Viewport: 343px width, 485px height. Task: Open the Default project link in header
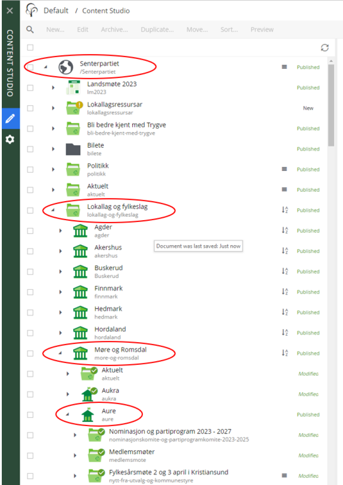click(56, 11)
